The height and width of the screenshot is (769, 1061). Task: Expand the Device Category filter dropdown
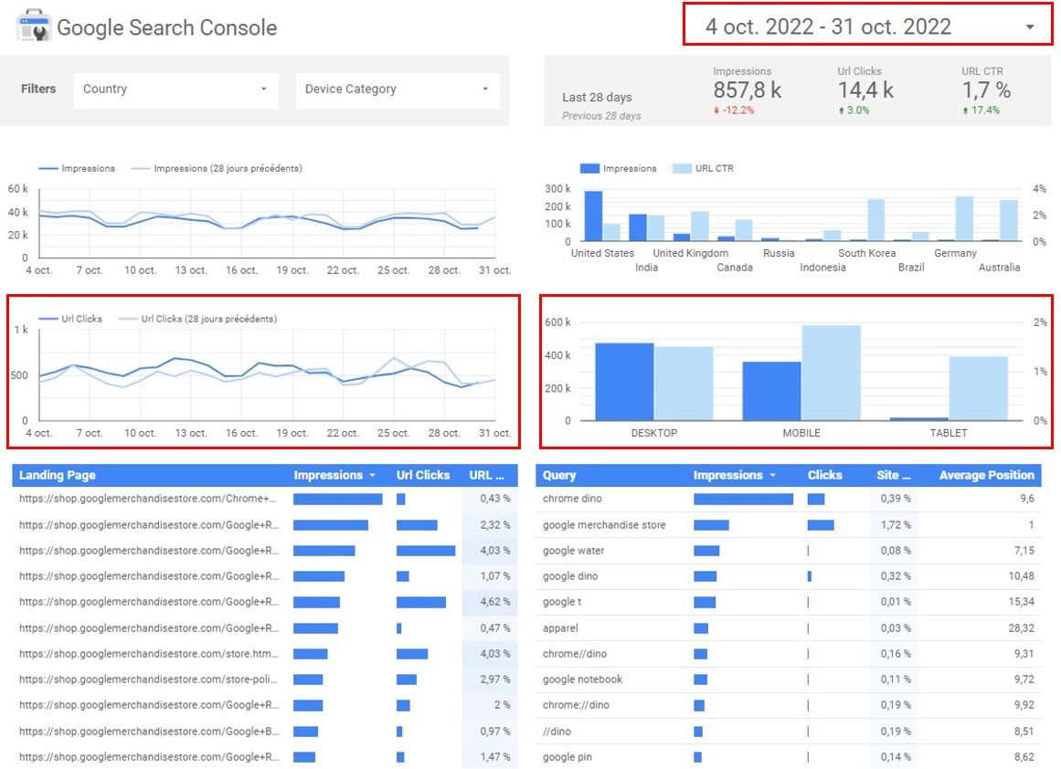[398, 90]
